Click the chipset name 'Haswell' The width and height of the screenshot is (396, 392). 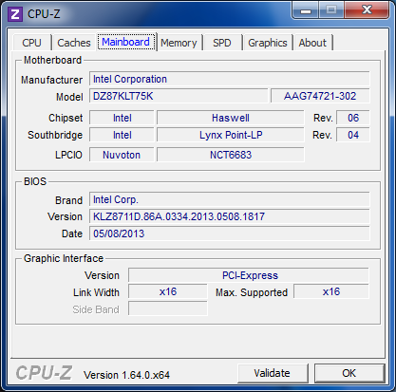231,118
